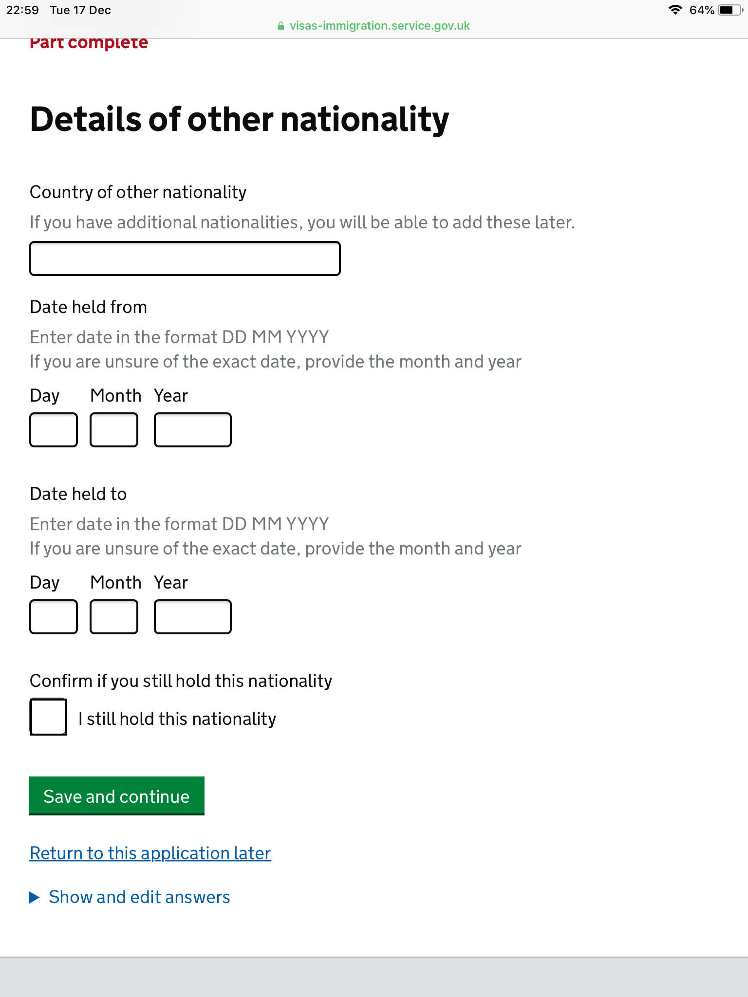Screen dimensions: 748x997
Task: Focus the Country of other nationality field
Action: tap(185, 258)
